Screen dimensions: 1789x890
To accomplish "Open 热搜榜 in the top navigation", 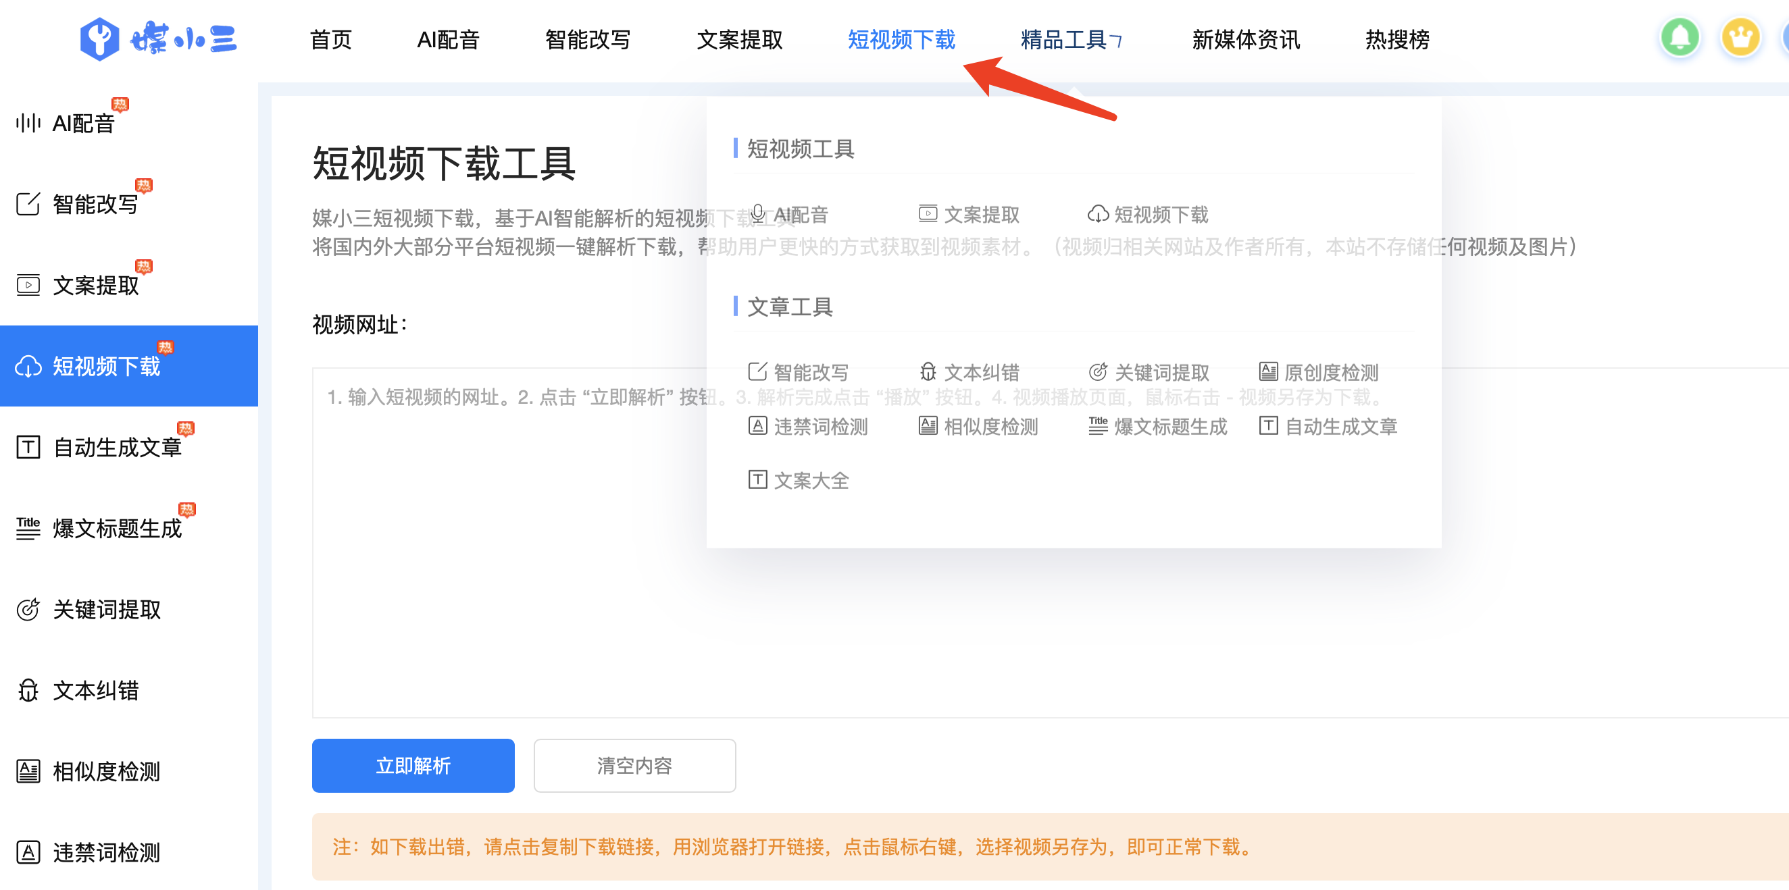I will coord(1396,40).
